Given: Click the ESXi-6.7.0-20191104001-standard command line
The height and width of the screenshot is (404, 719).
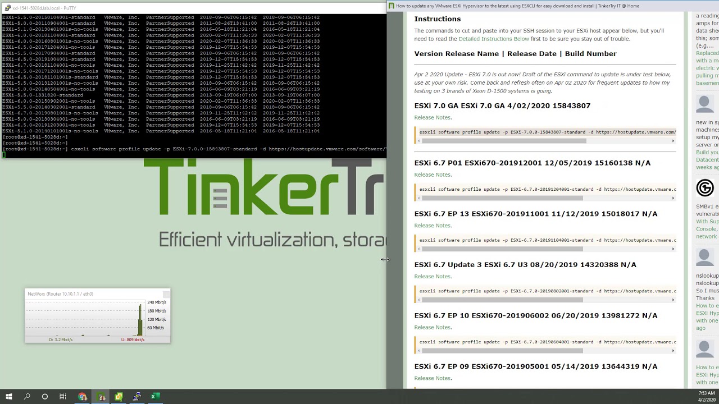Looking at the screenshot, I should 548,240.
